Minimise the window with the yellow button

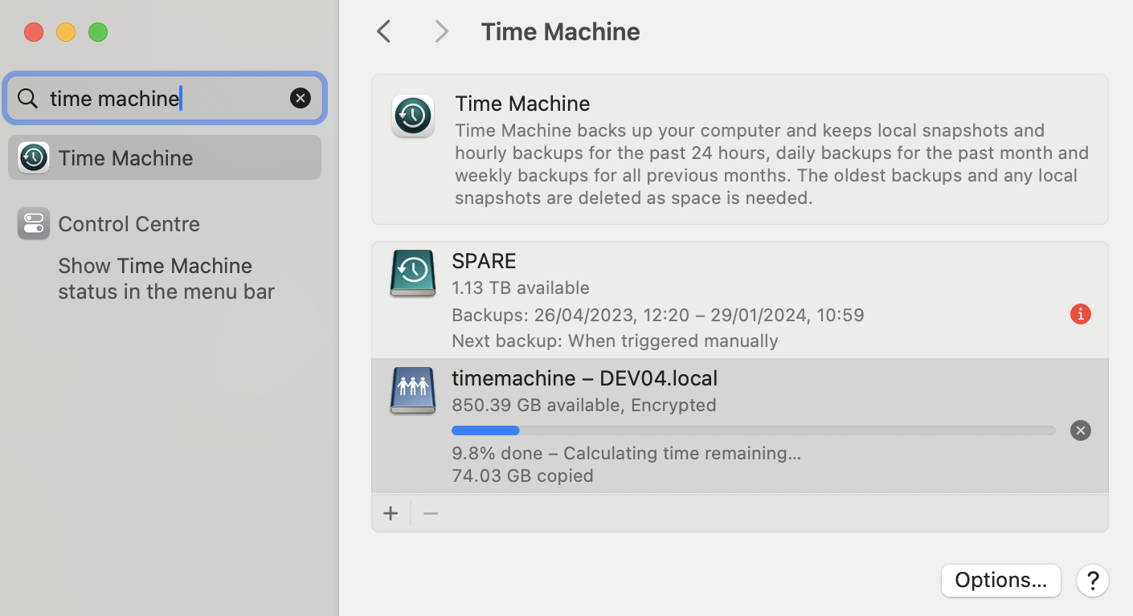click(66, 32)
